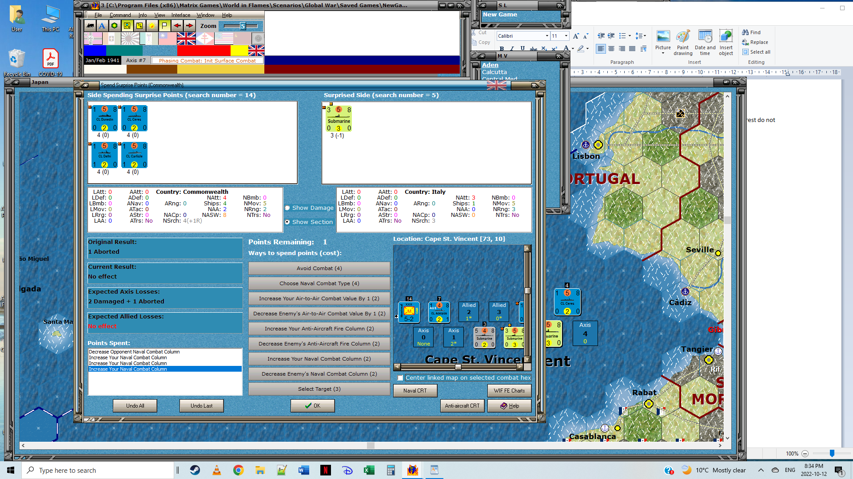
Task: Select the United Kingdom flag in flag bar
Action: point(186,39)
